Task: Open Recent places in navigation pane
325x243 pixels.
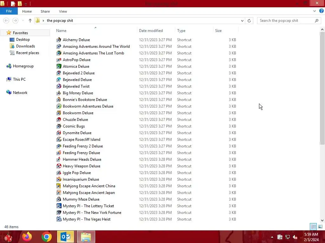Action: [28, 53]
